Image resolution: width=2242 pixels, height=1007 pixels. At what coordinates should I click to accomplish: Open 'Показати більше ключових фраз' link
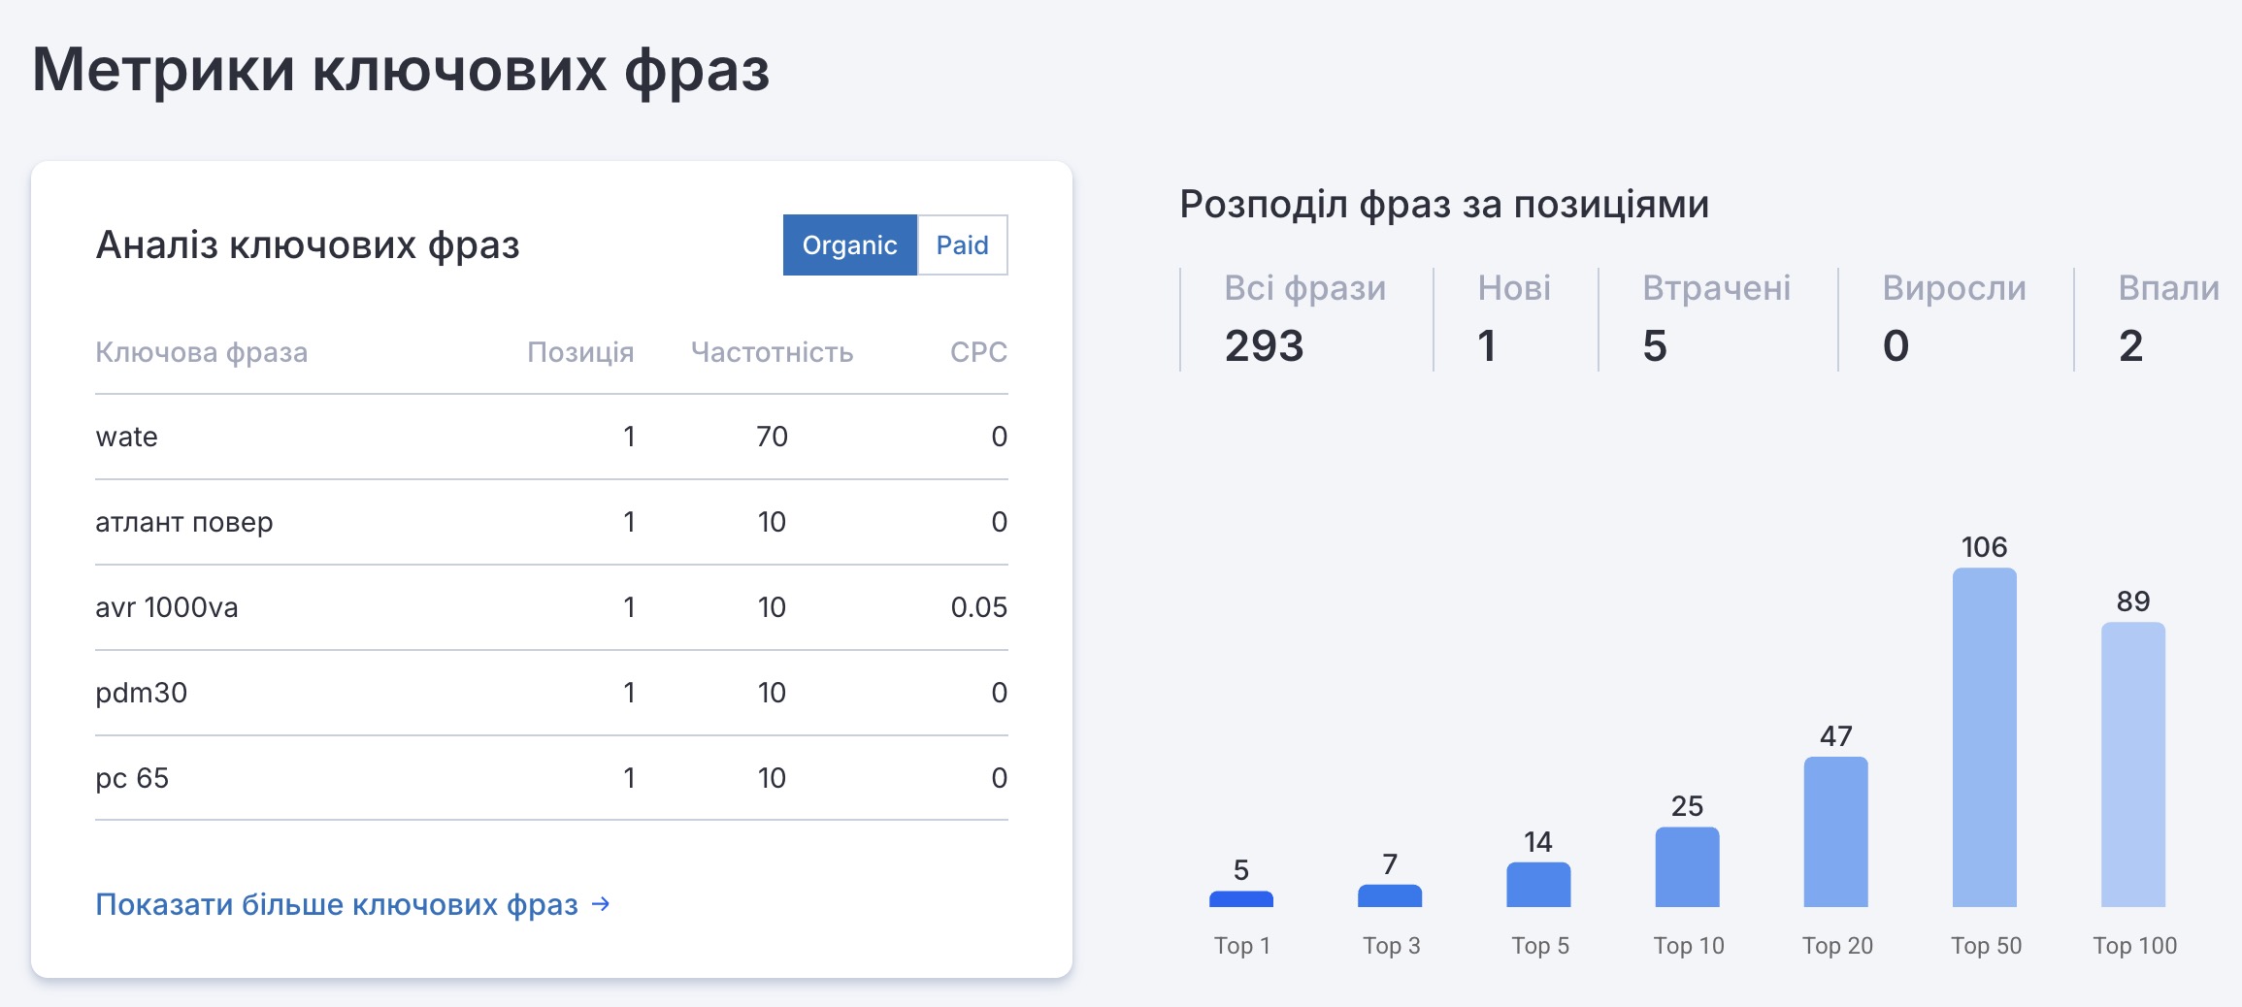click(x=337, y=904)
